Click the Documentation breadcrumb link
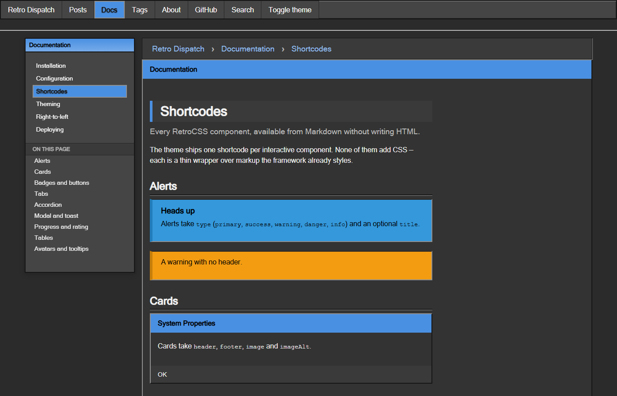The width and height of the screenshot is (617, 396). pos(248,49)
